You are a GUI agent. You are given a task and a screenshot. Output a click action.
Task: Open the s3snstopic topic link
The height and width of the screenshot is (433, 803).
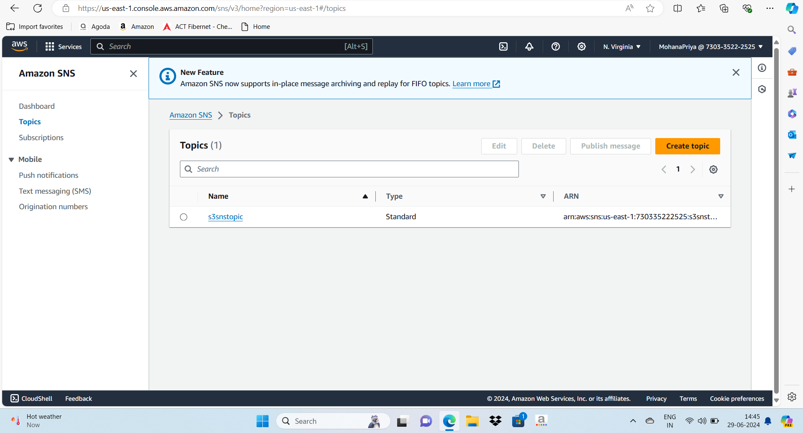pyautogui.click(x=226, y=217)
